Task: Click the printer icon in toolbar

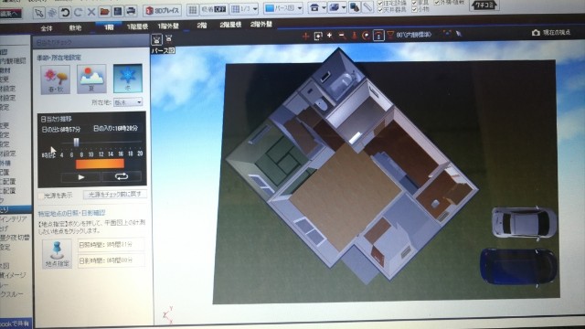Action: click(x=131, y=11)
